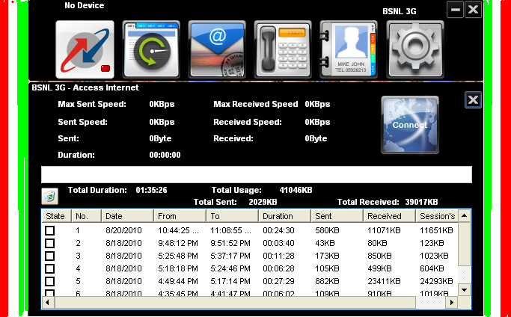The height and width of the screenshot is (317, 511).
Task: Sort by the Session's column header
Action: point(437,216)
